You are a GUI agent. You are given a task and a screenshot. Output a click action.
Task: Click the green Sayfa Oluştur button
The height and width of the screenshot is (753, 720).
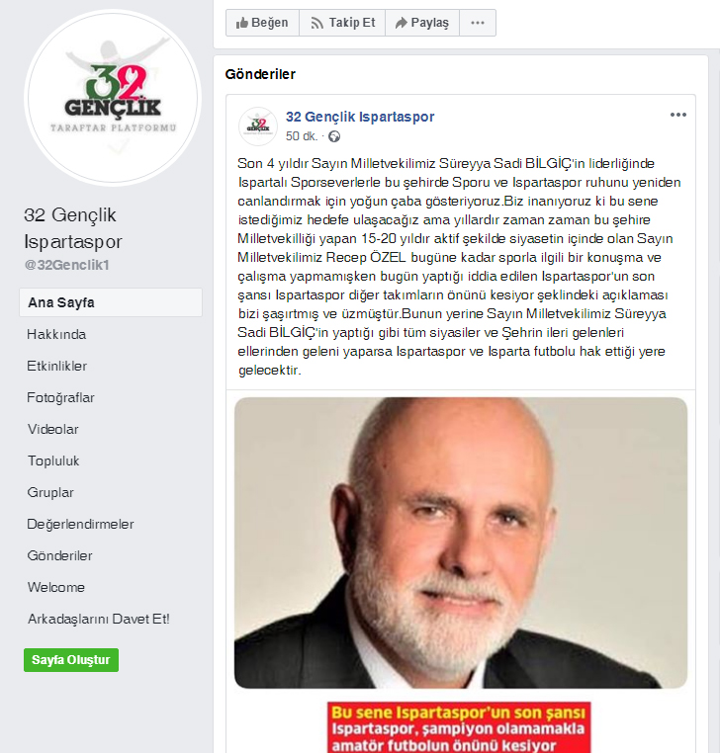[x=71, y=660]
